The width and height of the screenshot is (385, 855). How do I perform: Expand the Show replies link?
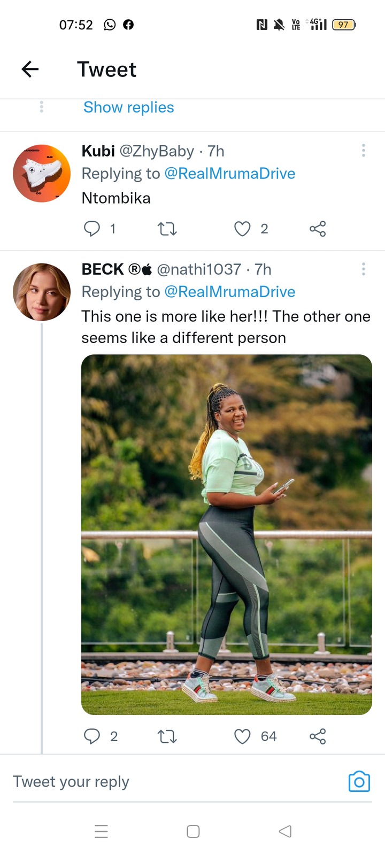coord(129,107)
